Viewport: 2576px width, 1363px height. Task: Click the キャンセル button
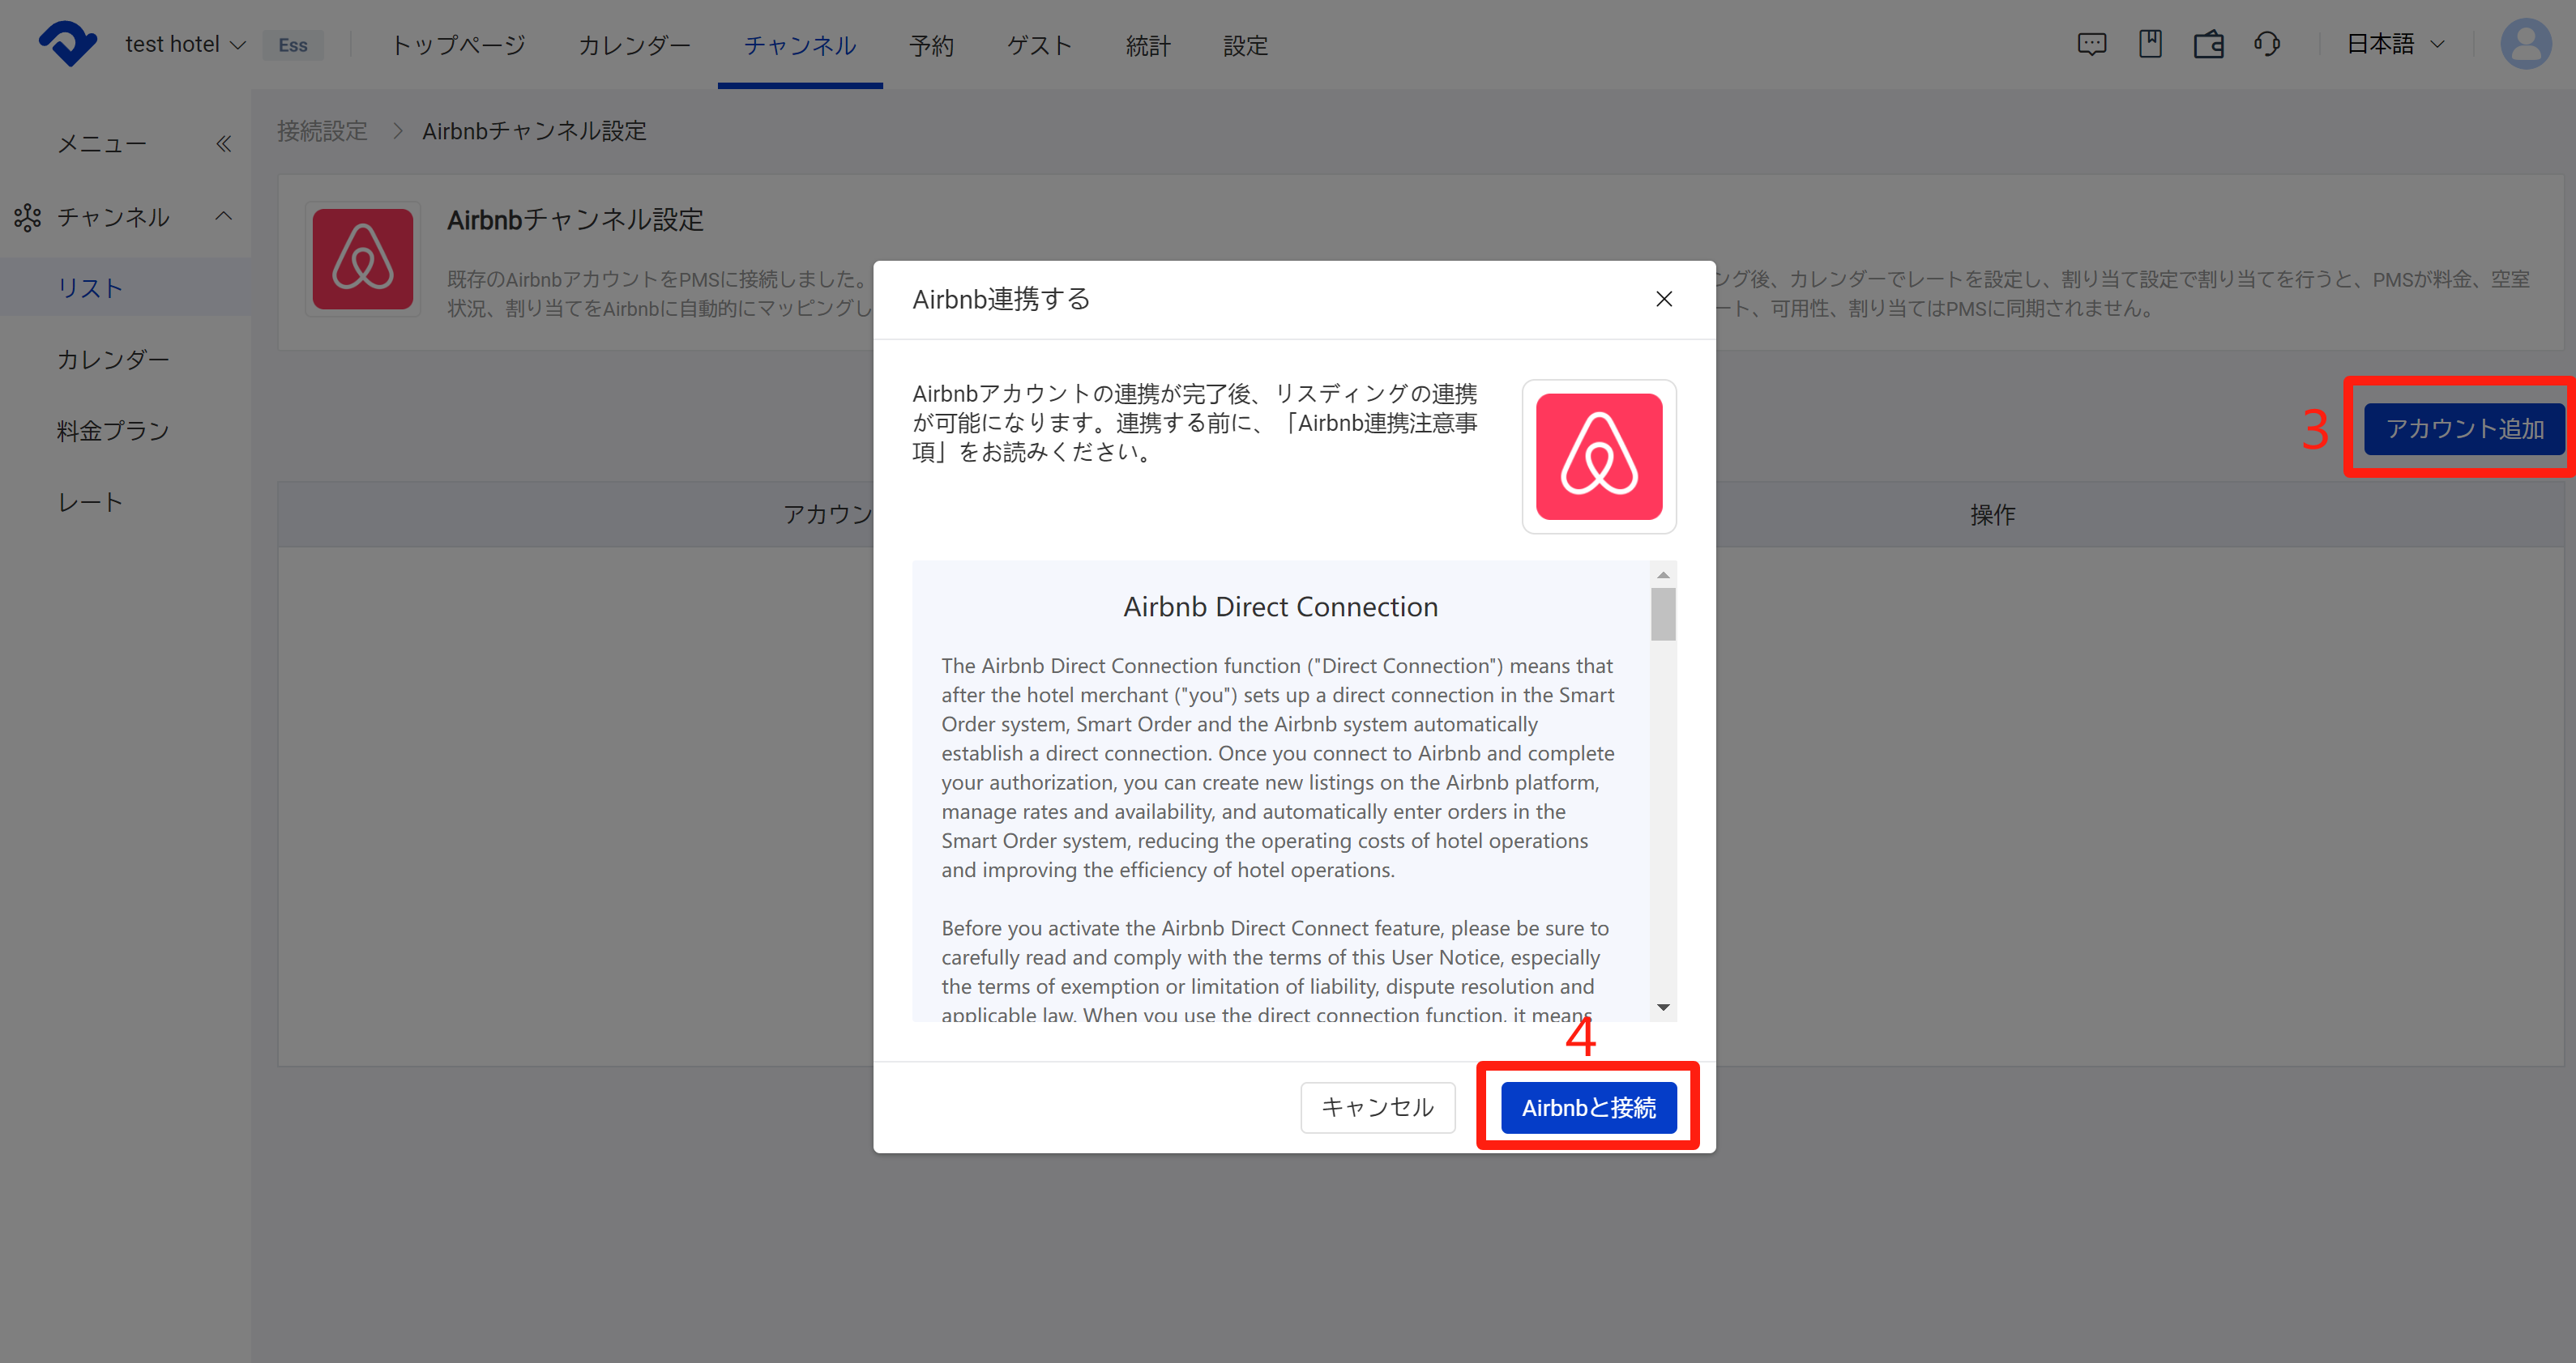pyautogui.click(x=1377, y=1107)
